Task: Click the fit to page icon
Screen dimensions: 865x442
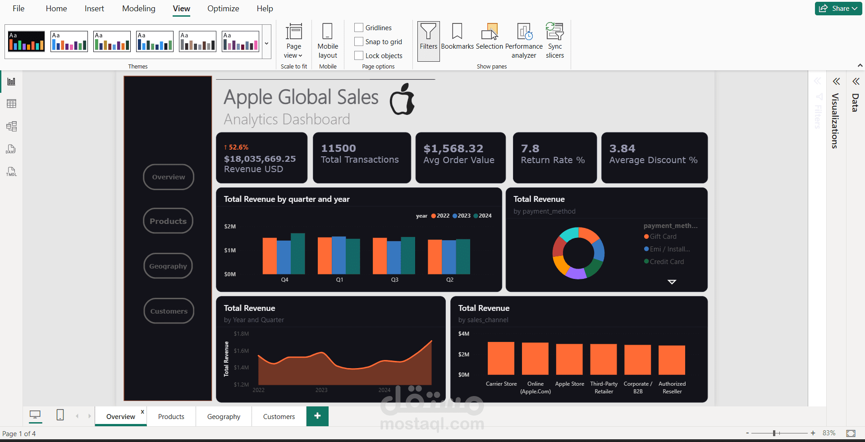Action: [851, 433]
